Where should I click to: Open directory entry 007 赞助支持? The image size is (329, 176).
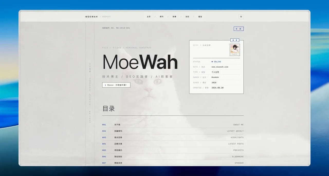click(173, 163)
